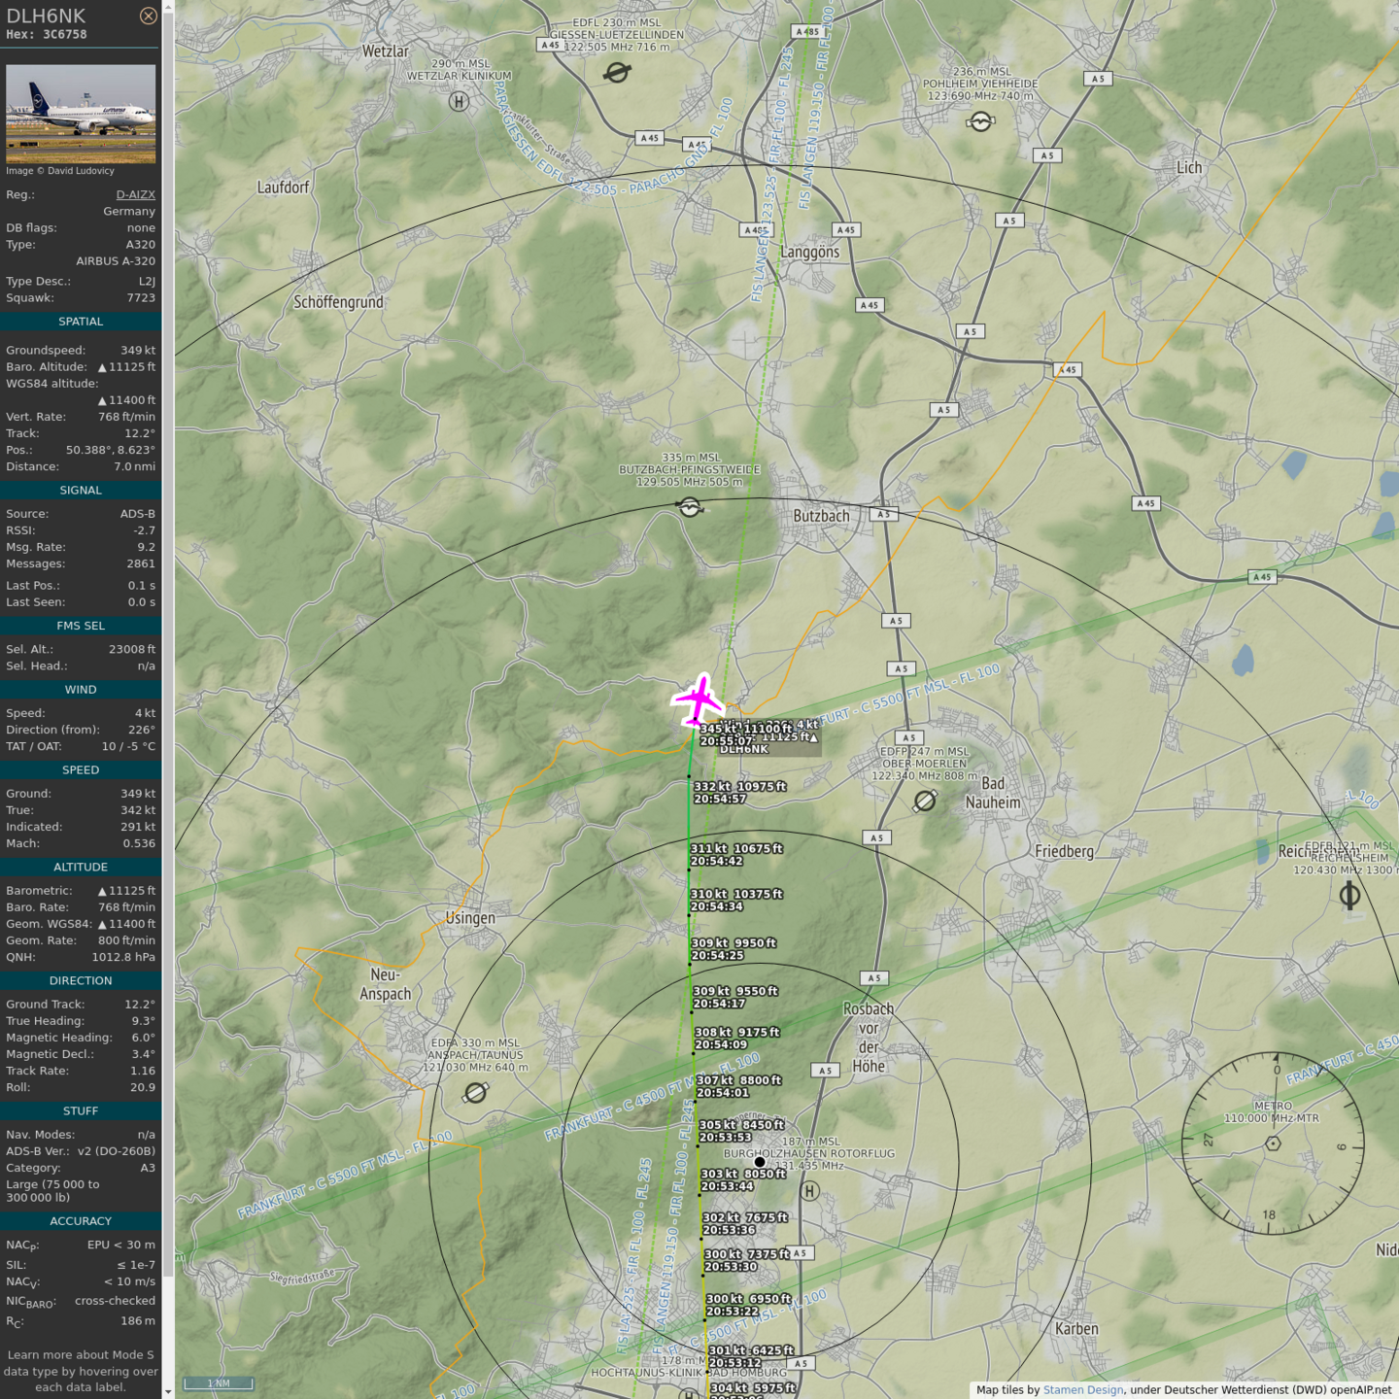The image size is (1399, 1399).
Task: Open the D-AIZX registration link
Action: 135,194
